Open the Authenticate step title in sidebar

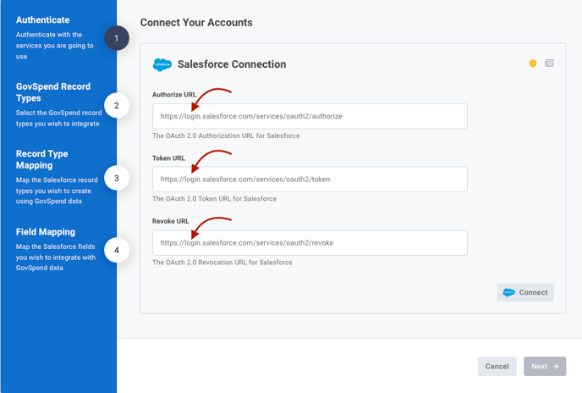(42, 20)
